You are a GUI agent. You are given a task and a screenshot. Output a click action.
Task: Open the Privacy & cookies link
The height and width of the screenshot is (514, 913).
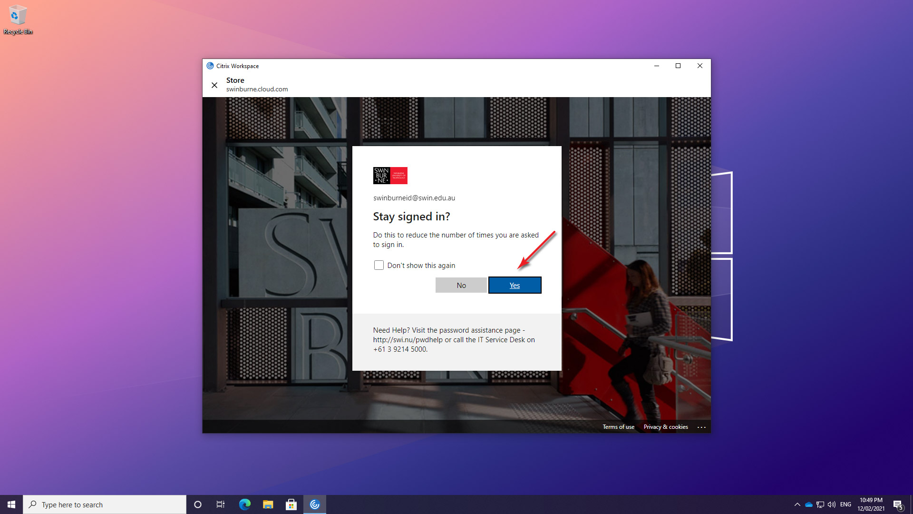(x=665, y=427)
